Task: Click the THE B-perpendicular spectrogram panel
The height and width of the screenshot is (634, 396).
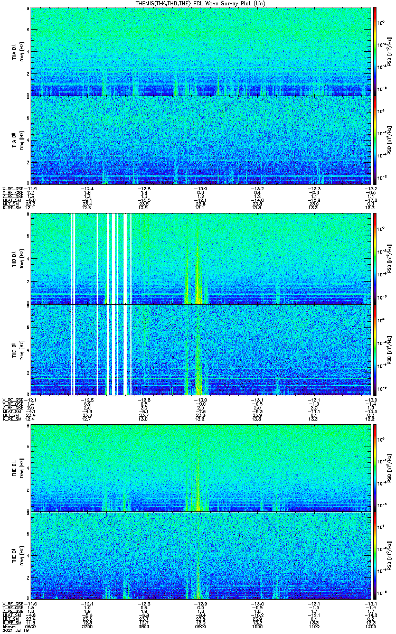Action: pos(201,468)
